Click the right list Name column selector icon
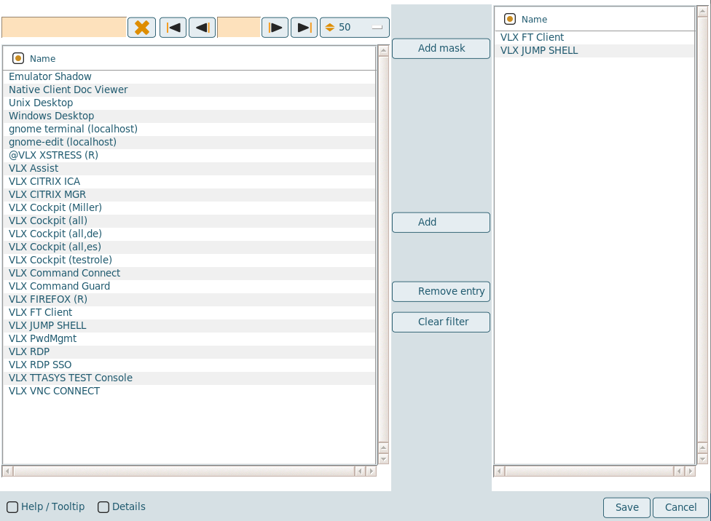Viewport: 711px width, 521px height. tap(510, 19)
